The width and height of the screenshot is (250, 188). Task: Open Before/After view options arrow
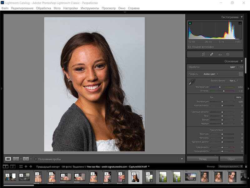coord(31,159)
